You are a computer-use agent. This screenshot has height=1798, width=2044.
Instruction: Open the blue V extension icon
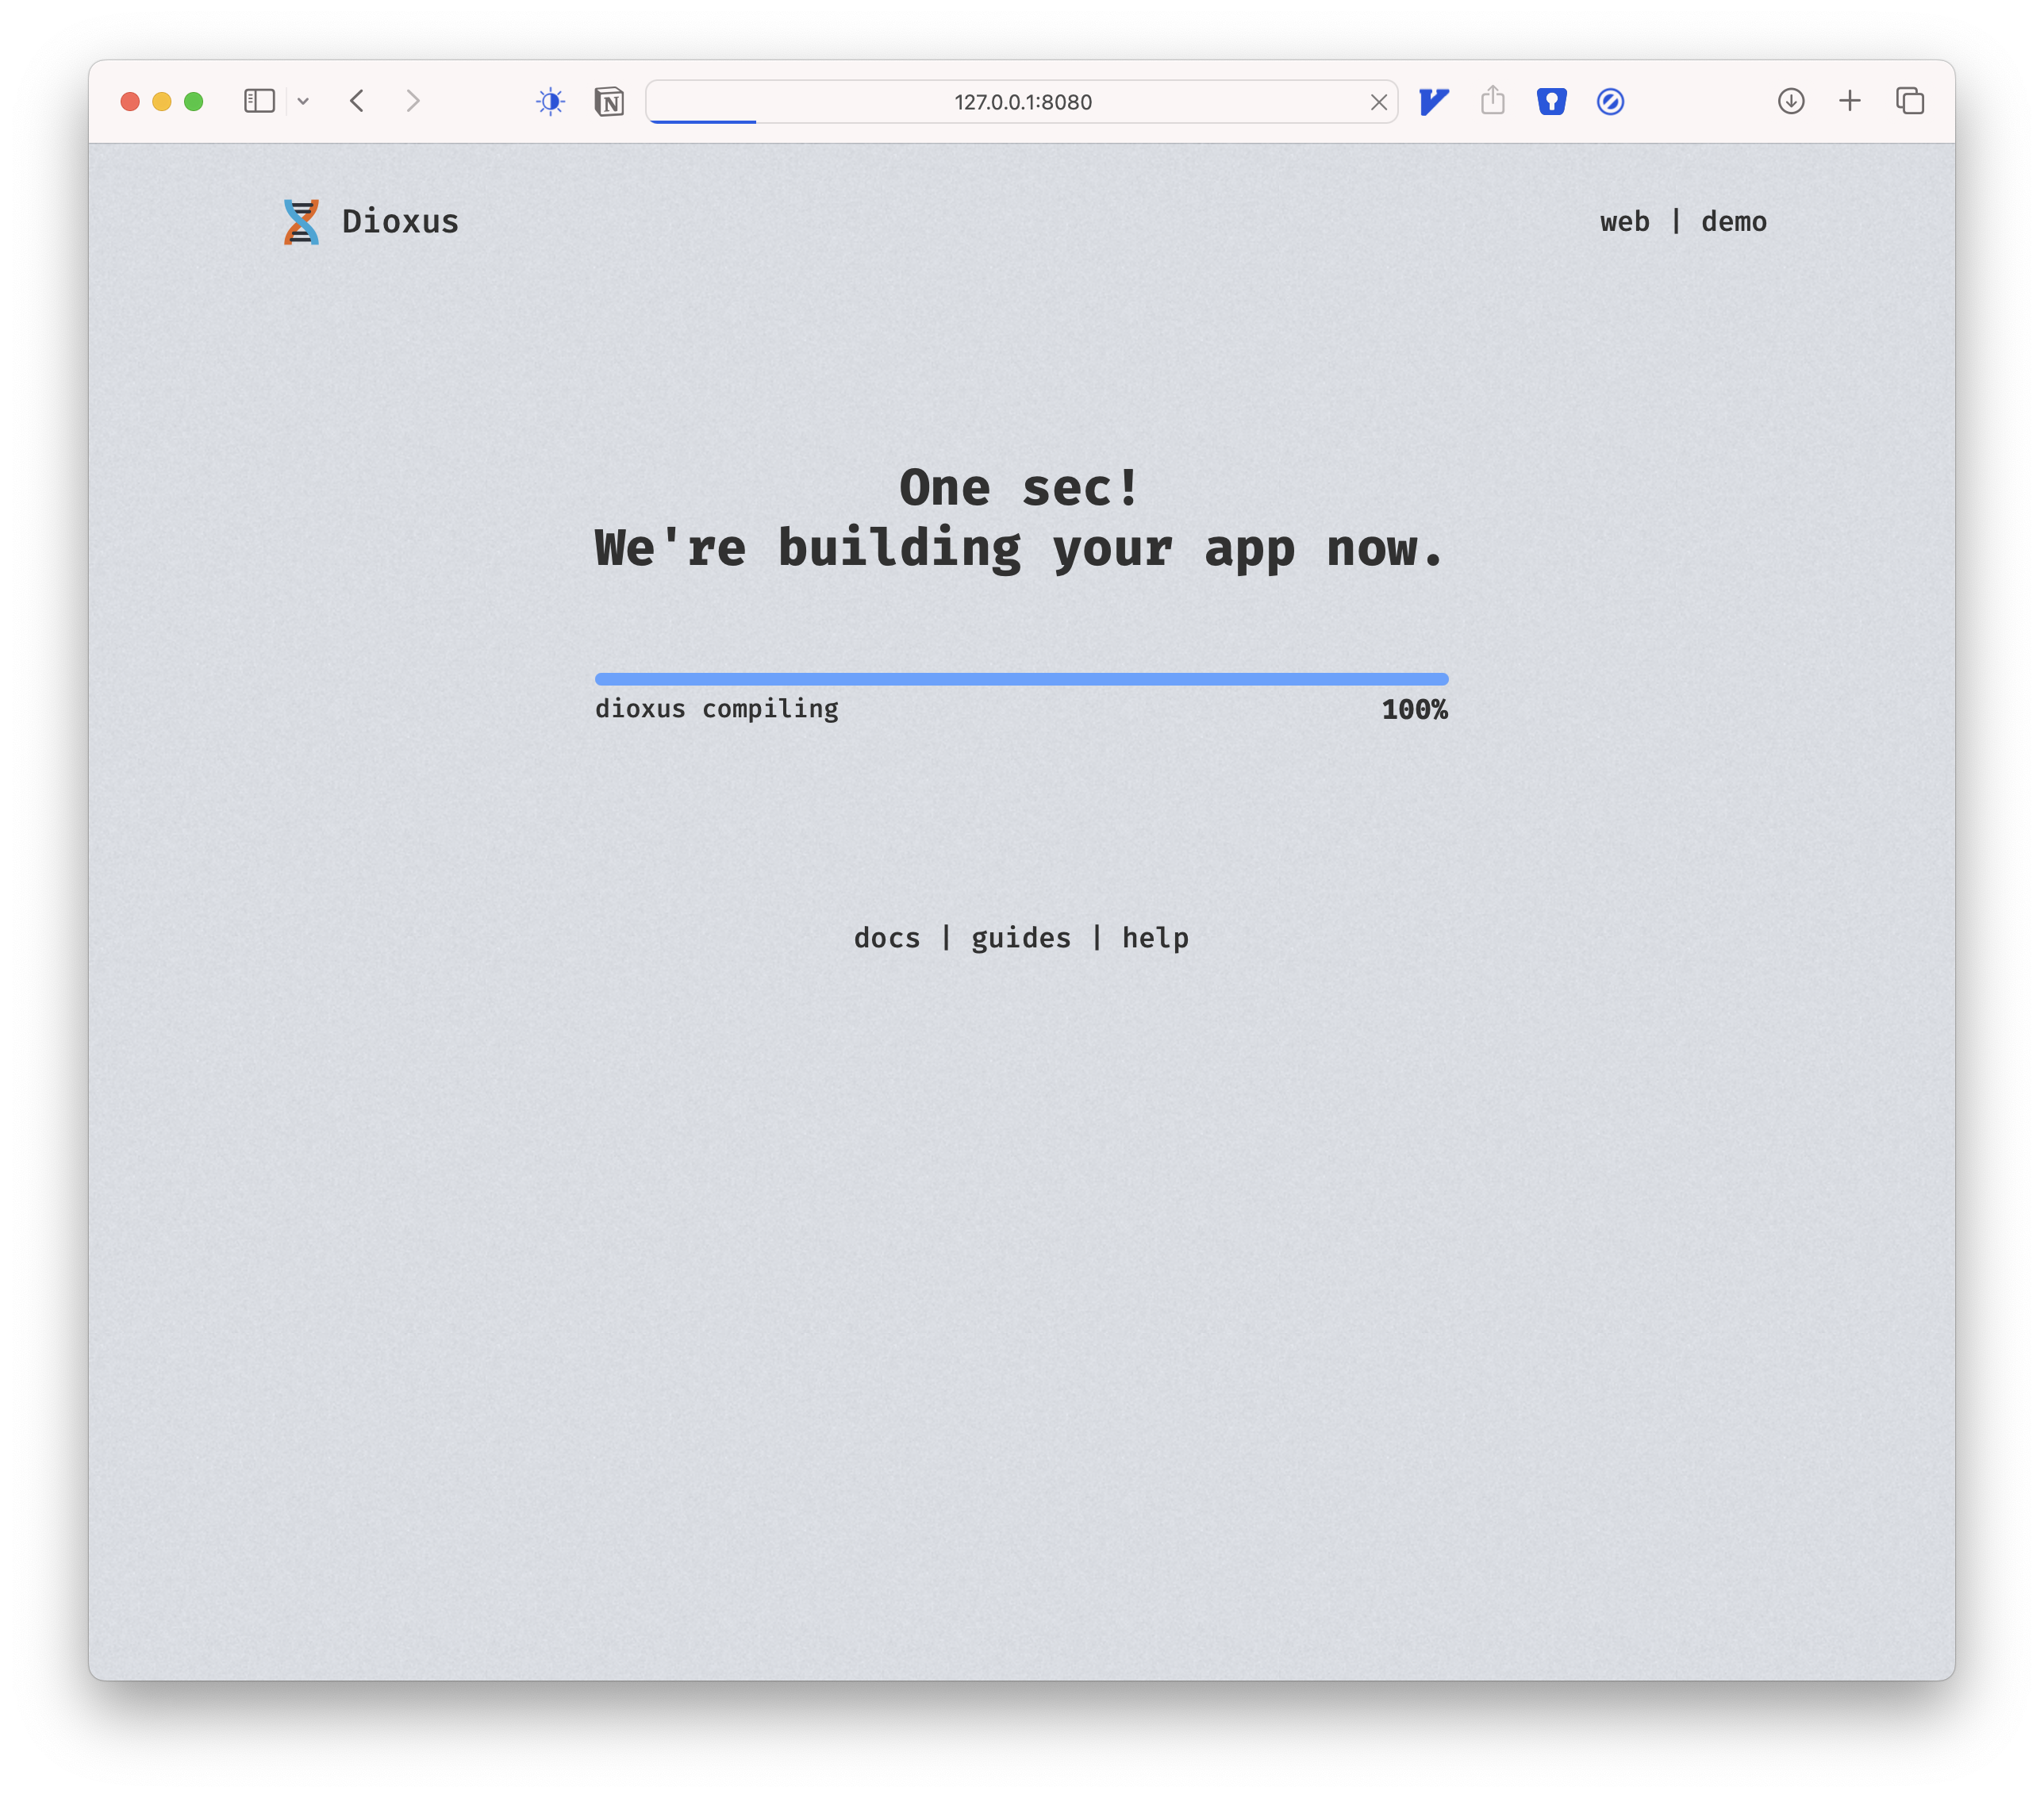[1433, 101]
